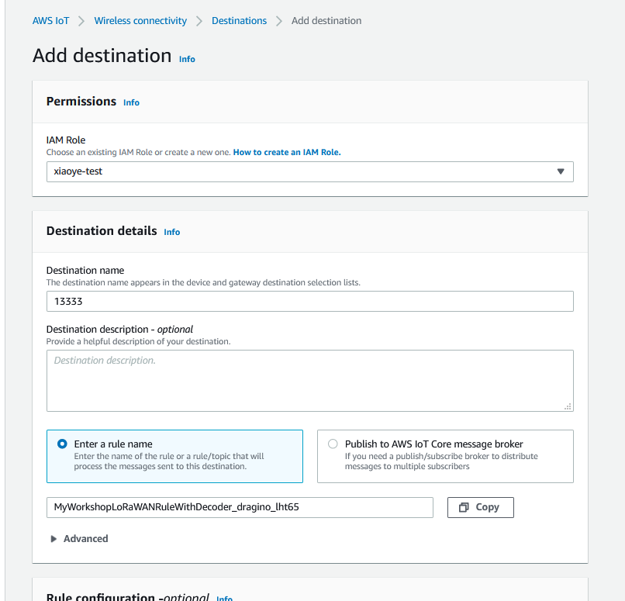Expand the Advanced section triangle

coord(54,539)
